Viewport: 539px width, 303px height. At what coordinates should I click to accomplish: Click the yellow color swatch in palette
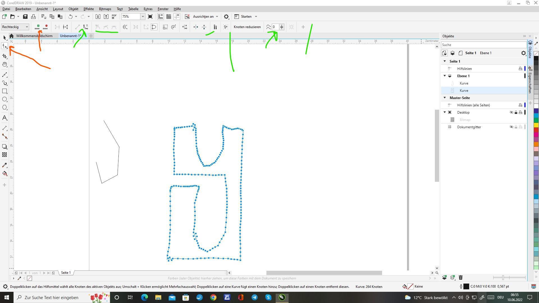[x=536, y=125]
